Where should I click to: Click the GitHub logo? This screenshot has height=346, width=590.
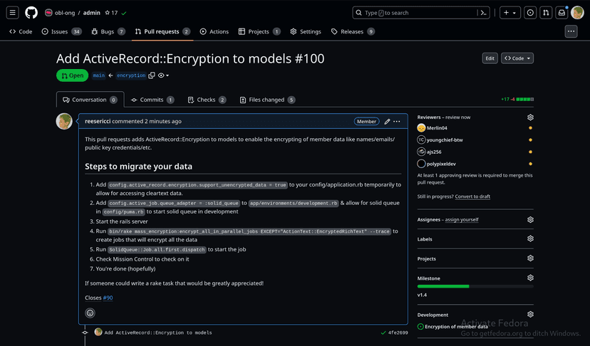pyautogui.click(x=31, y=13)
